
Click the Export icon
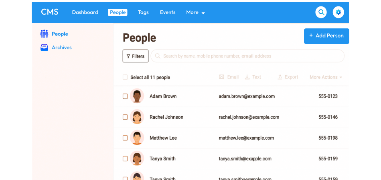(280, 77)
